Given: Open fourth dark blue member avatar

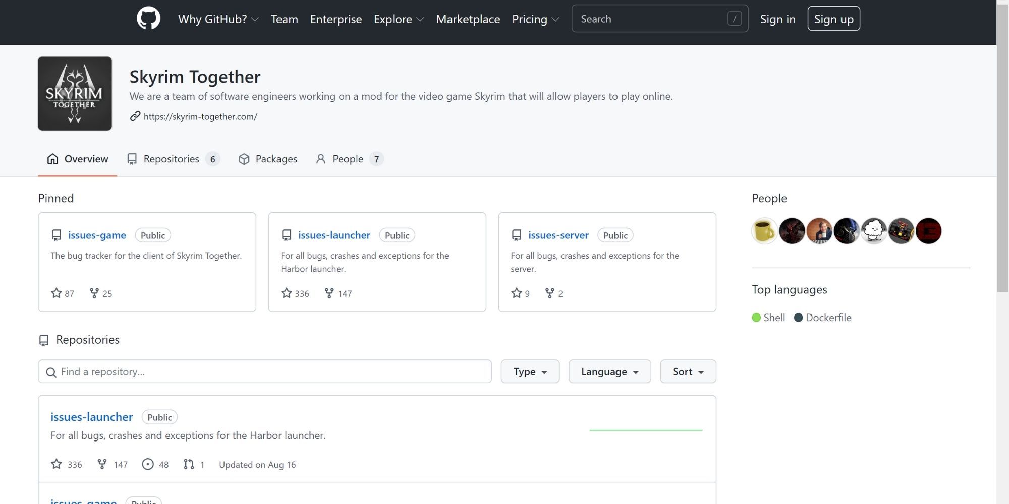Looking at the screenshot, I should click(x=846, y=231).
